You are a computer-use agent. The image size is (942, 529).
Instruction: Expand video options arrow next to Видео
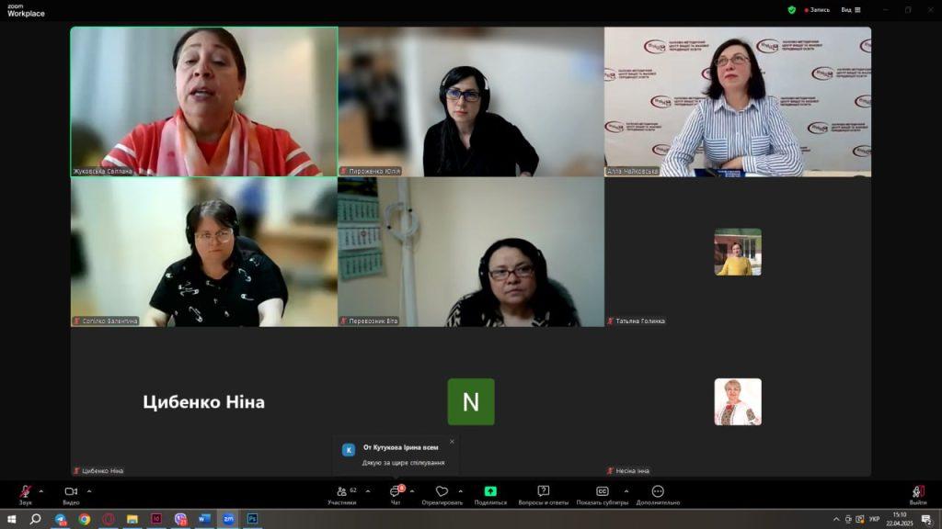click(x=88, y=490)
